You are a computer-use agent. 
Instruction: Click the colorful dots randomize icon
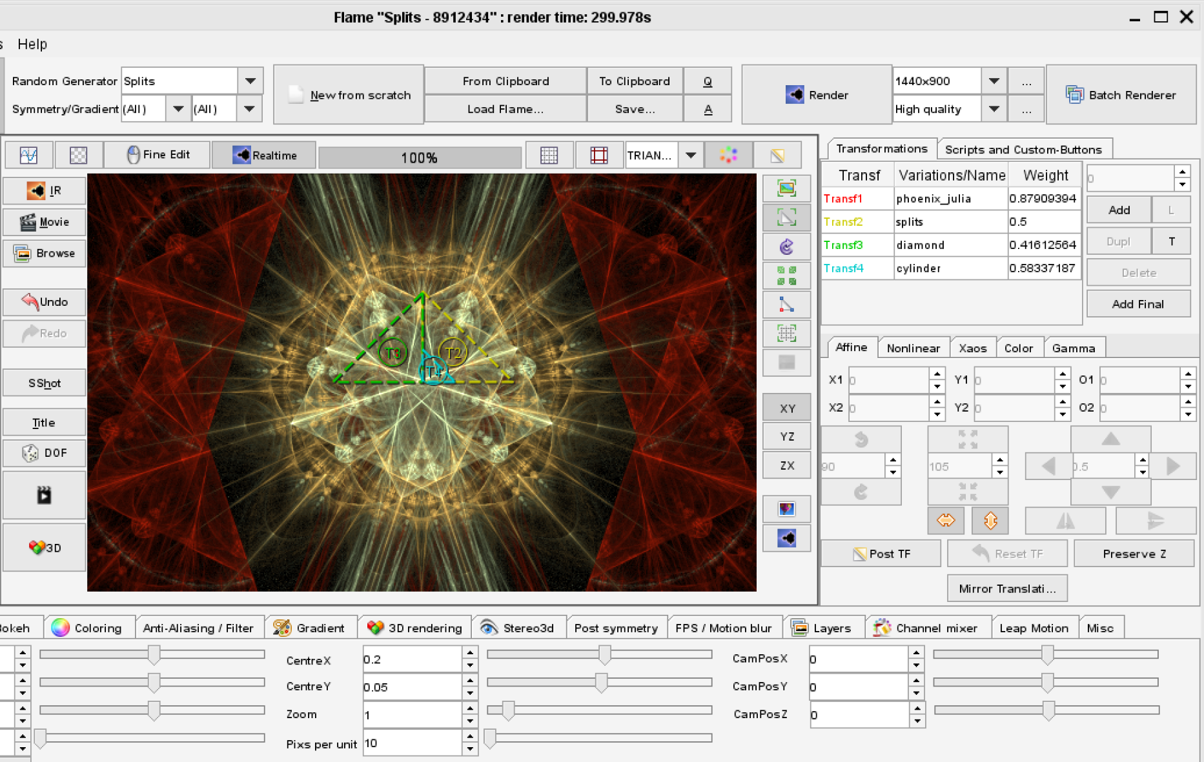coord(728,155)
